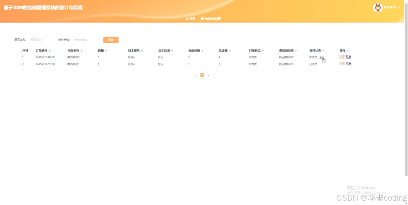Image resolution: width=408 pixels, height=205 pixels.
Task: Click 支付 for the 未支付 order
Action: (x=322, y=58)
